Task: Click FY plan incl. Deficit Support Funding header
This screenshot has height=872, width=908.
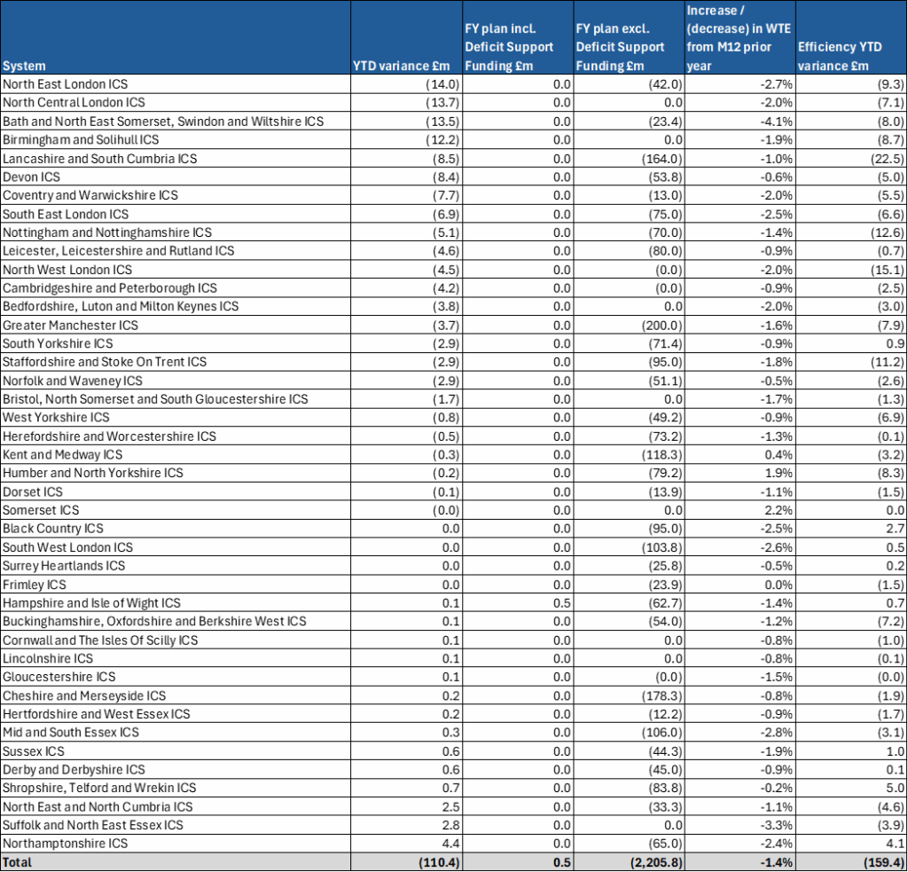Action: (x=517, y=37)
